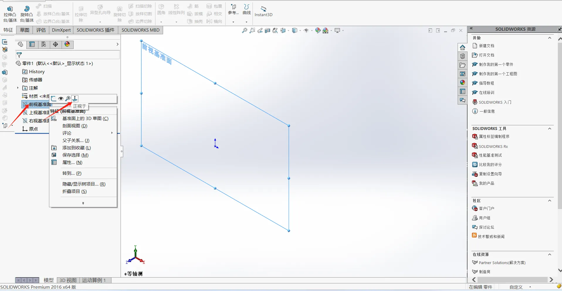Screen dimensions: 562x291
Task: Click the View Orientation cube icon
Action: coord(283,30)
